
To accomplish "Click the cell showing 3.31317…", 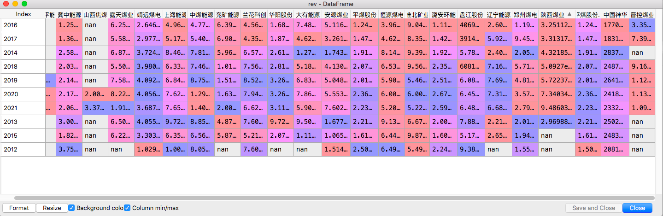I will click(557, 39).
